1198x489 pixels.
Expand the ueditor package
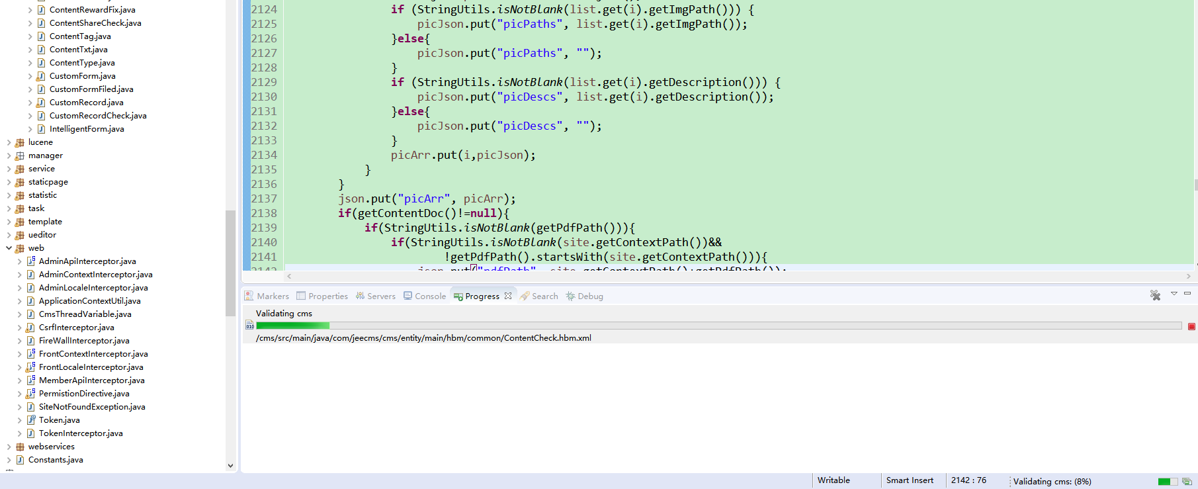coord(9,235)
